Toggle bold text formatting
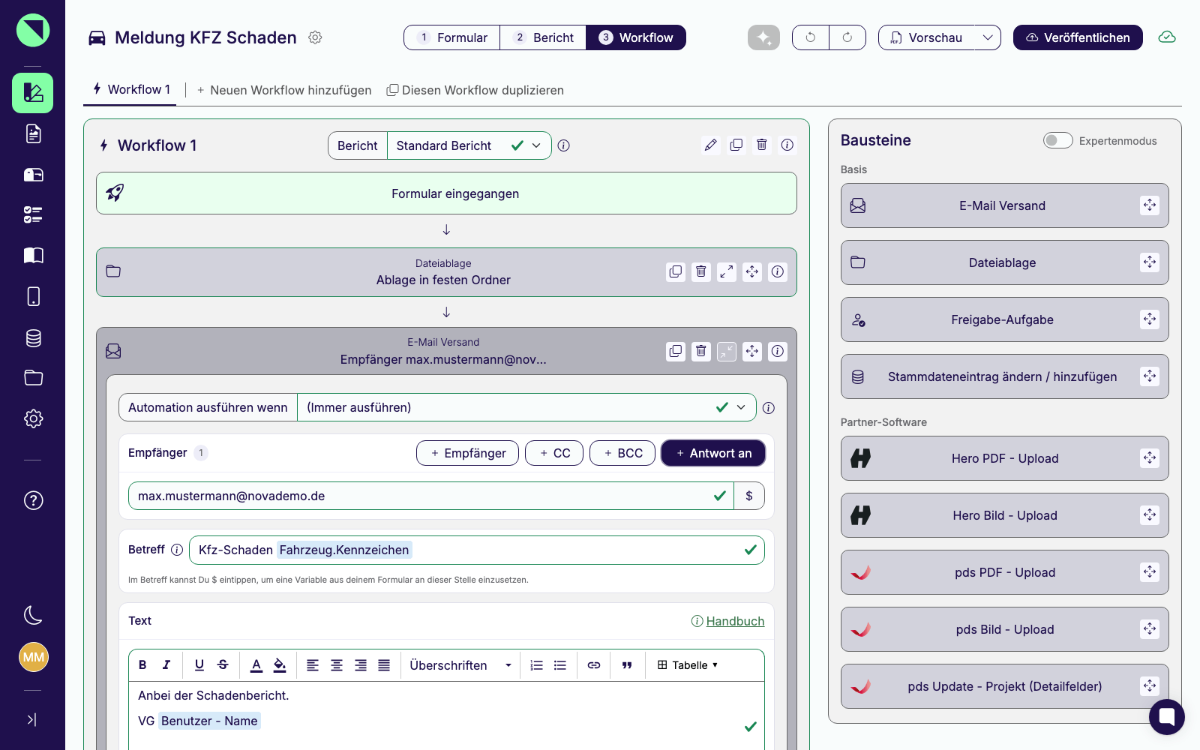Screen dimensions: 1200x750 (142, 665)
